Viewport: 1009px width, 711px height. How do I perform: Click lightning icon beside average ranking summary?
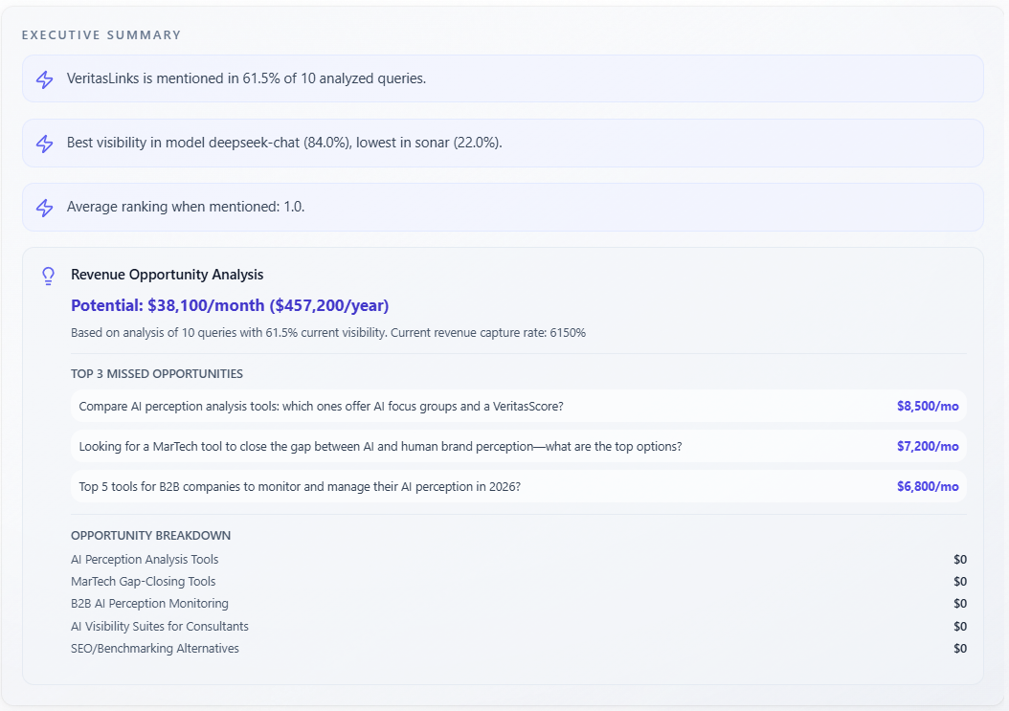coord(44,208)
